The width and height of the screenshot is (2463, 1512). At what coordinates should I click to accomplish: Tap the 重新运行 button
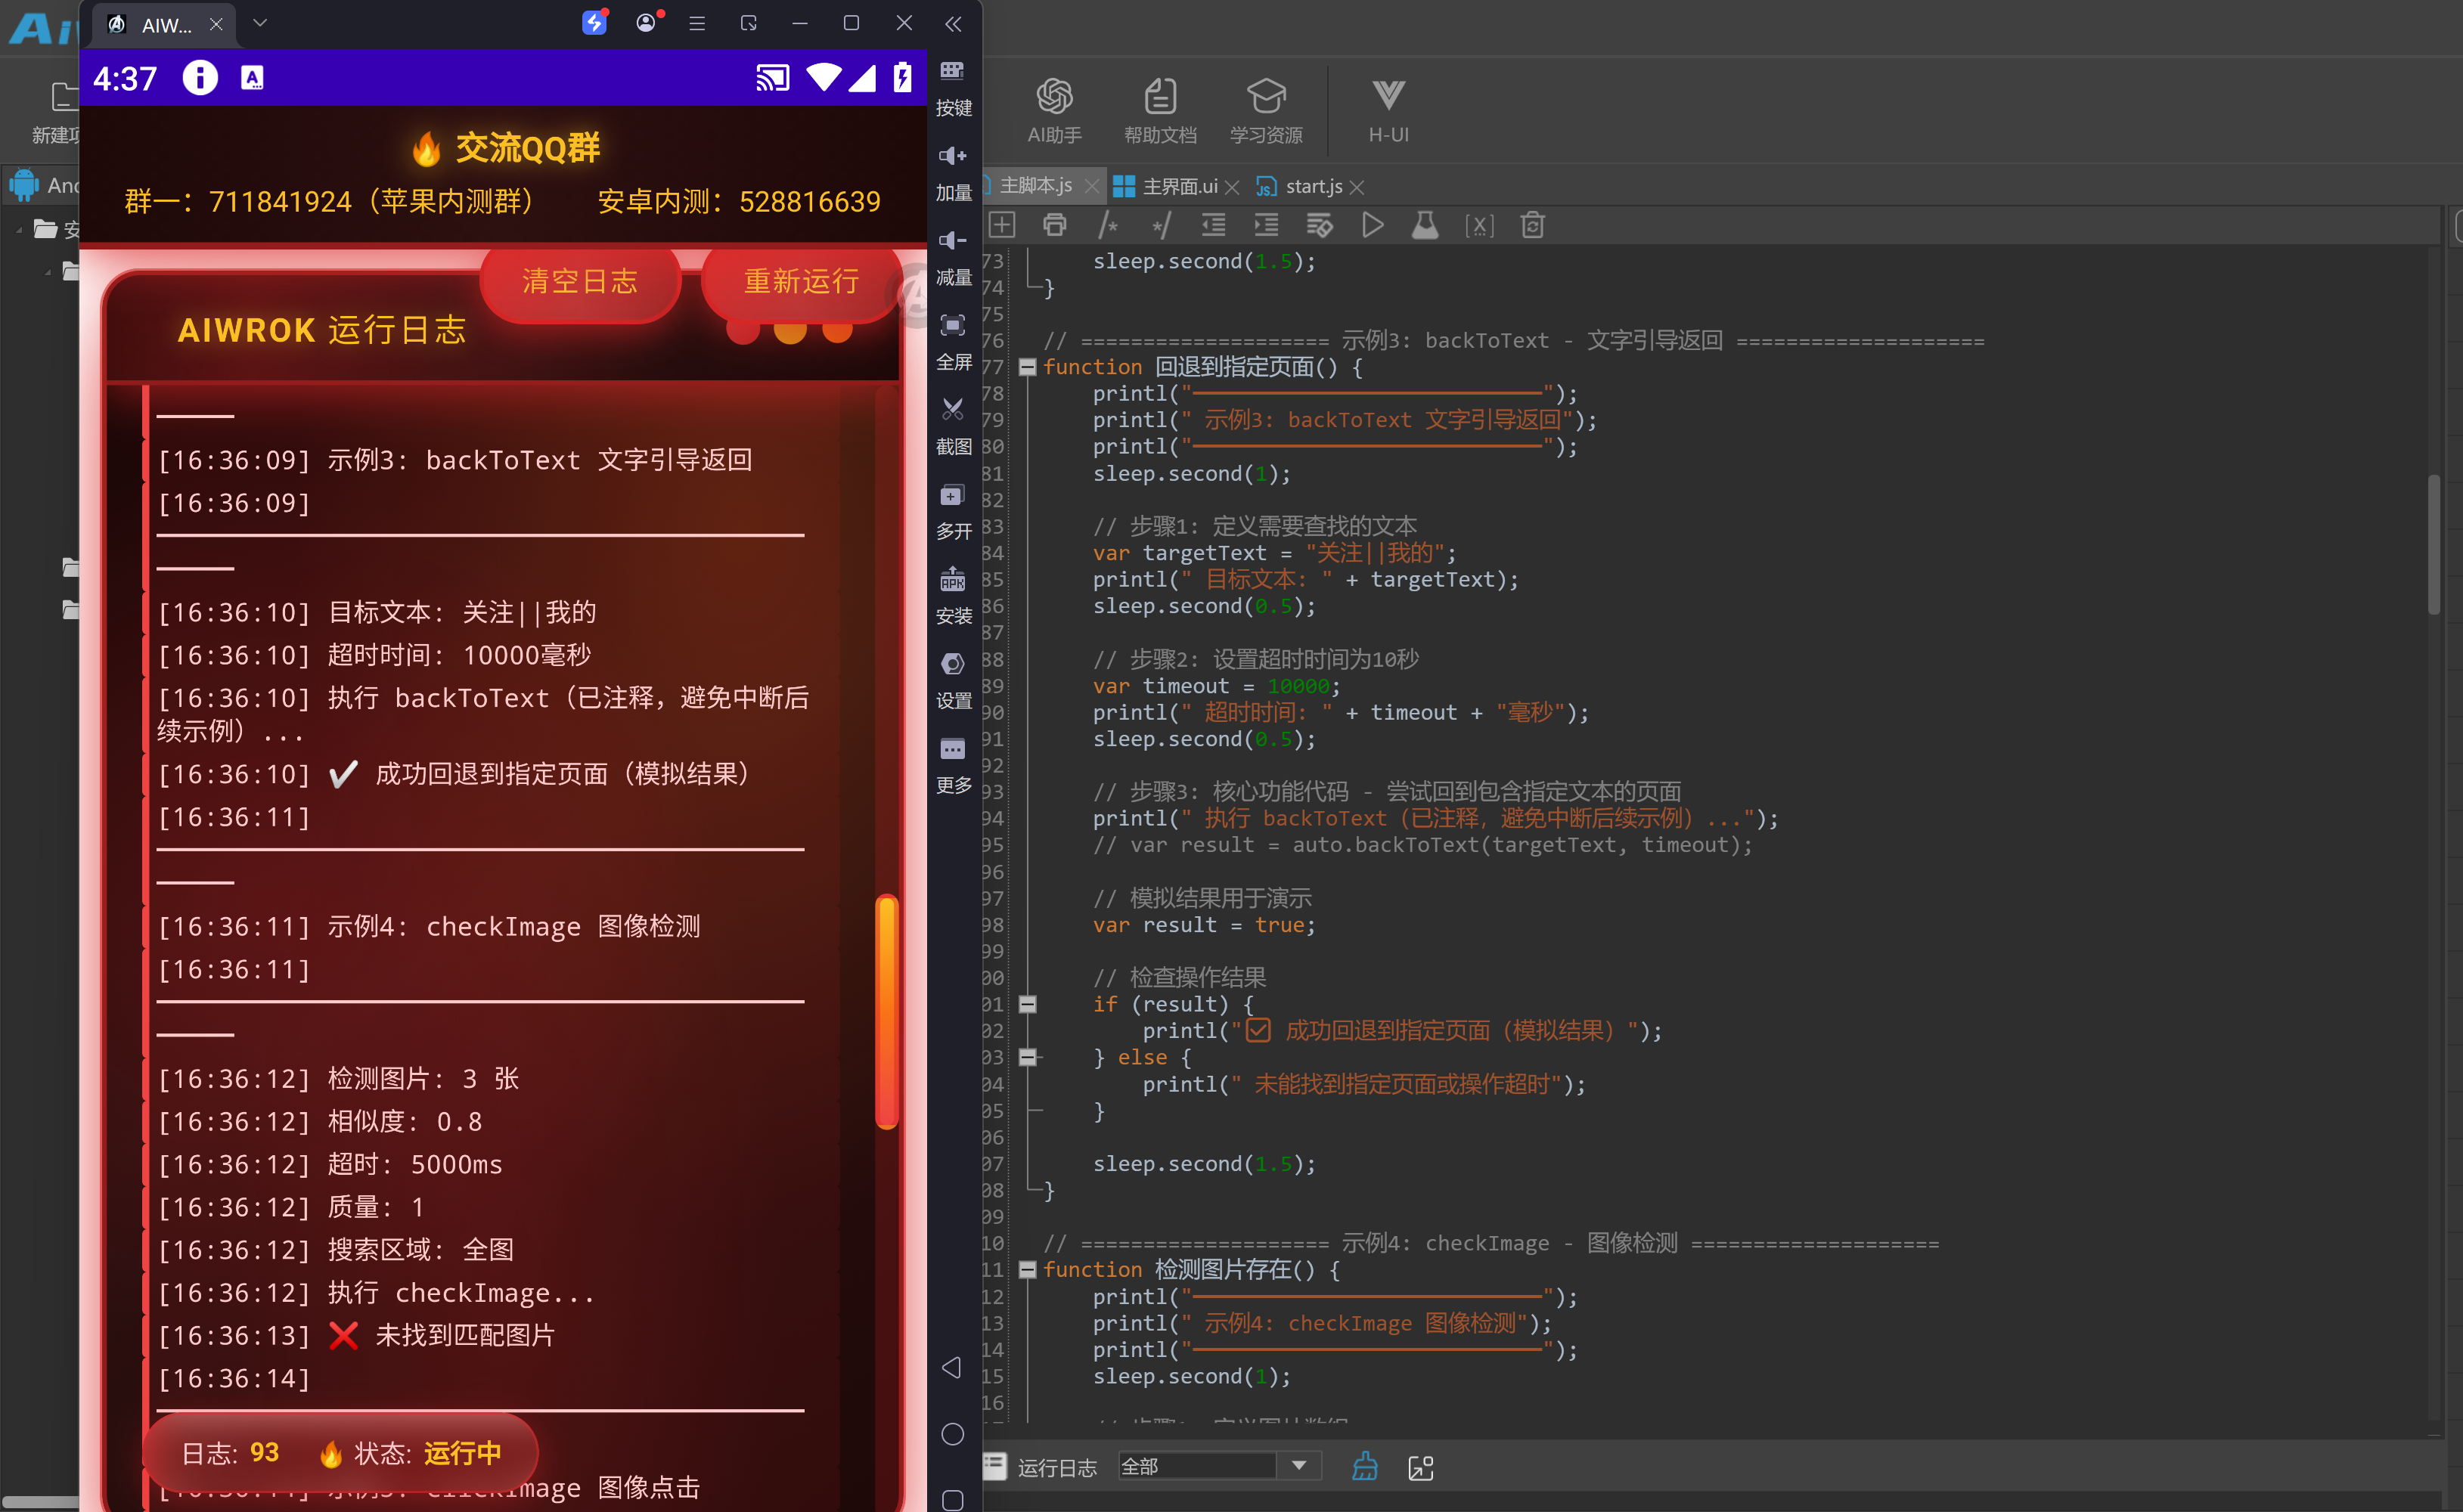click(802, 281)
